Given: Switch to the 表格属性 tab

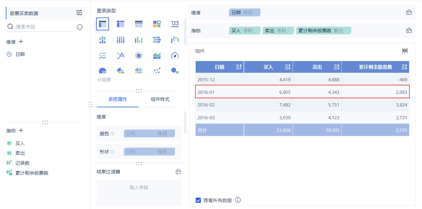Looking at the screenshot, I should (x=118, y=99).
